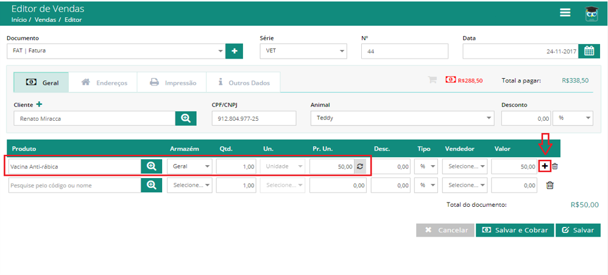Image resolution: width=608 pixels, height=275 pixels.
Task: Click the Salvar e Cobrar button
Action: point(515,230)
